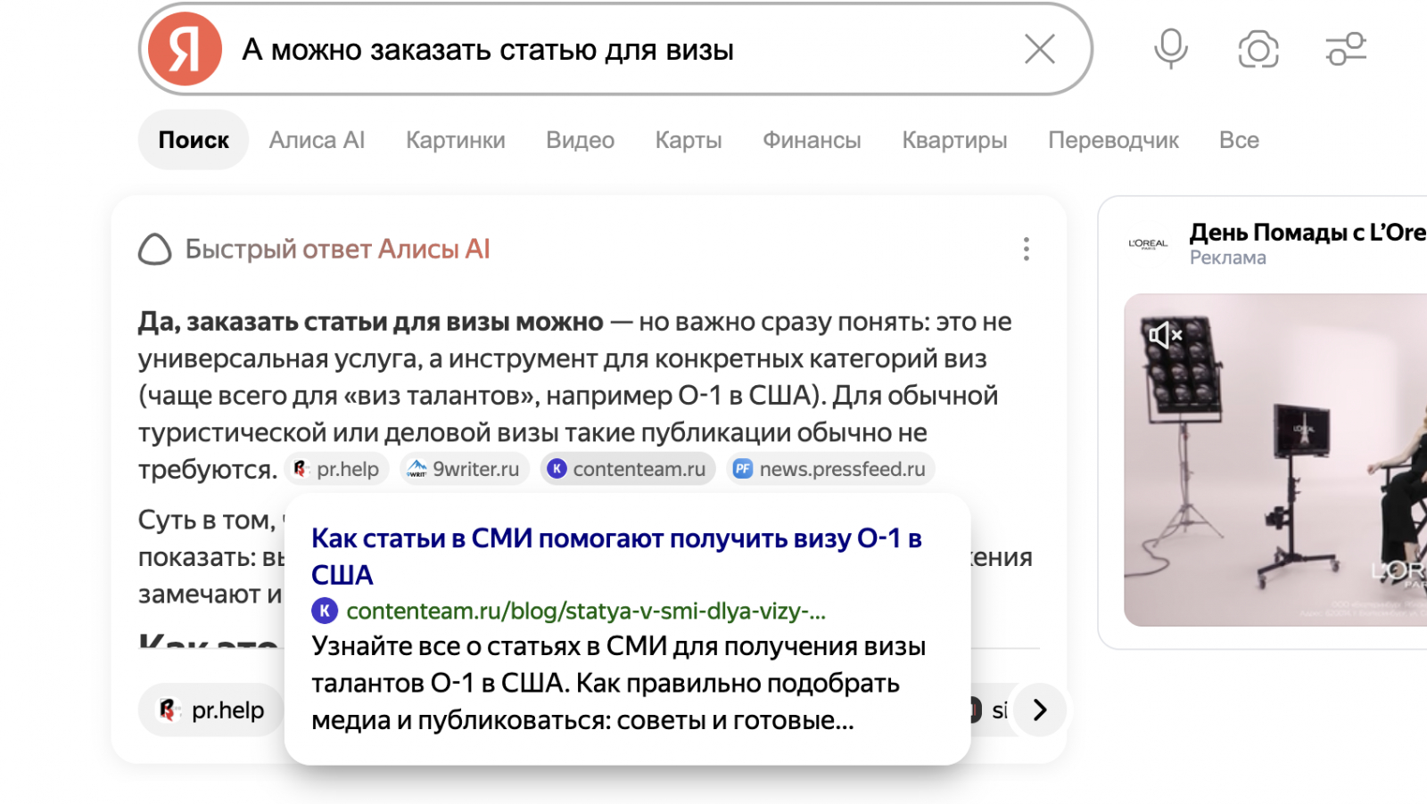Image resolution: width=1427 pixels, height=804 pixels.
Task: Expand the Все services menu
Action: (1239, 140)
